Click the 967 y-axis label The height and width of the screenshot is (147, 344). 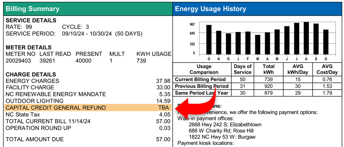pos(192,24)
